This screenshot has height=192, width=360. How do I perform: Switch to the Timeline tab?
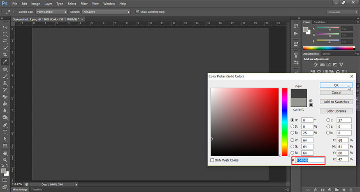point(37,190)
